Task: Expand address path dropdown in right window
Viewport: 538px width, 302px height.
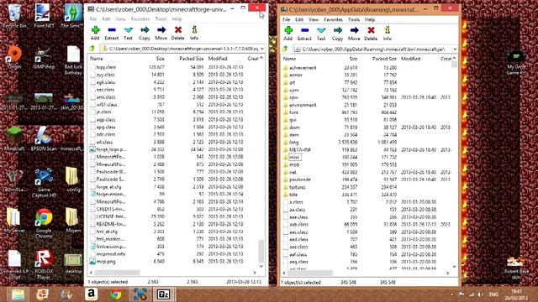Action: click(455, 49)
